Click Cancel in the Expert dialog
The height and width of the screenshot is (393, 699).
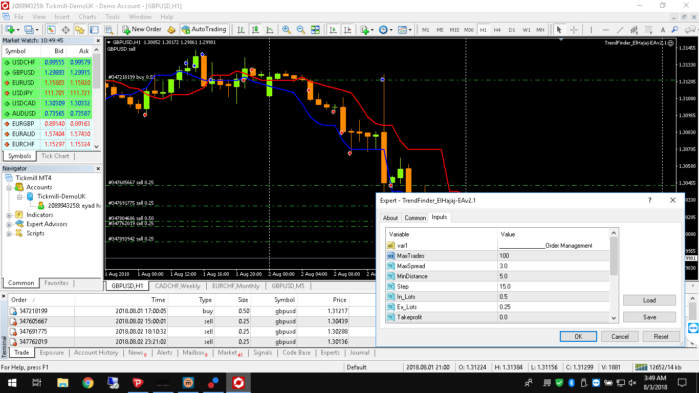(620, 337)
